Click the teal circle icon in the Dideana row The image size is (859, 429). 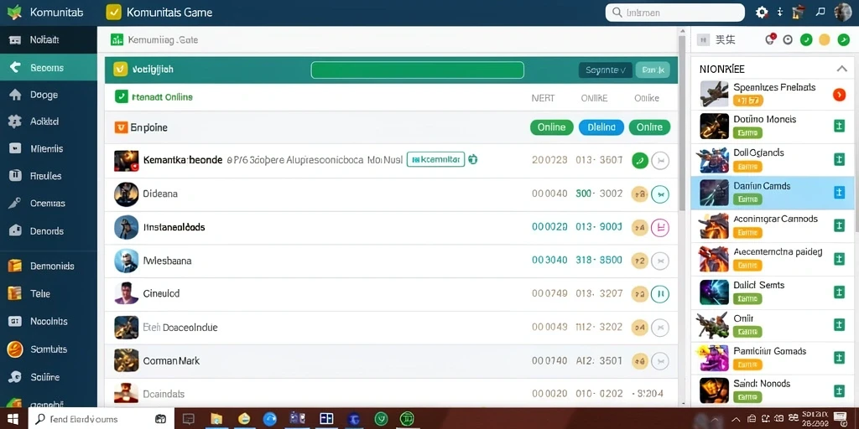[x=660, y=194]
